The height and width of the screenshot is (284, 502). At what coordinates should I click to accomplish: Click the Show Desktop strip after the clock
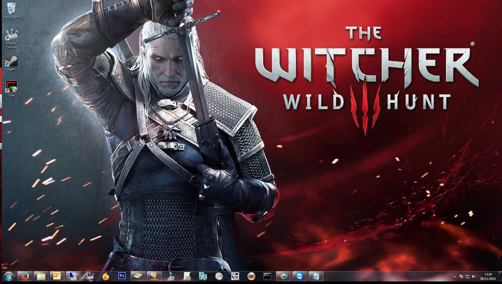pyautogui.click(x=499, y=276)
